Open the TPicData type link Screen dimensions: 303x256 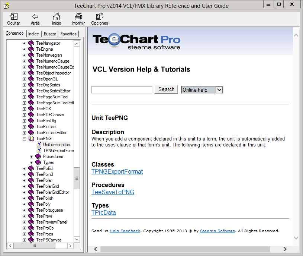[104, 213]
